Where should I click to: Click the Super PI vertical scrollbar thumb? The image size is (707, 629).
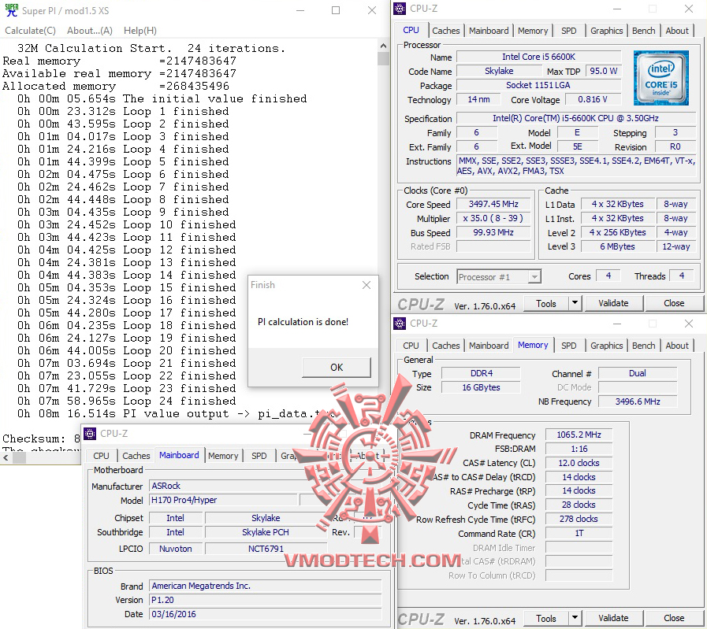(x=383, y=58)
